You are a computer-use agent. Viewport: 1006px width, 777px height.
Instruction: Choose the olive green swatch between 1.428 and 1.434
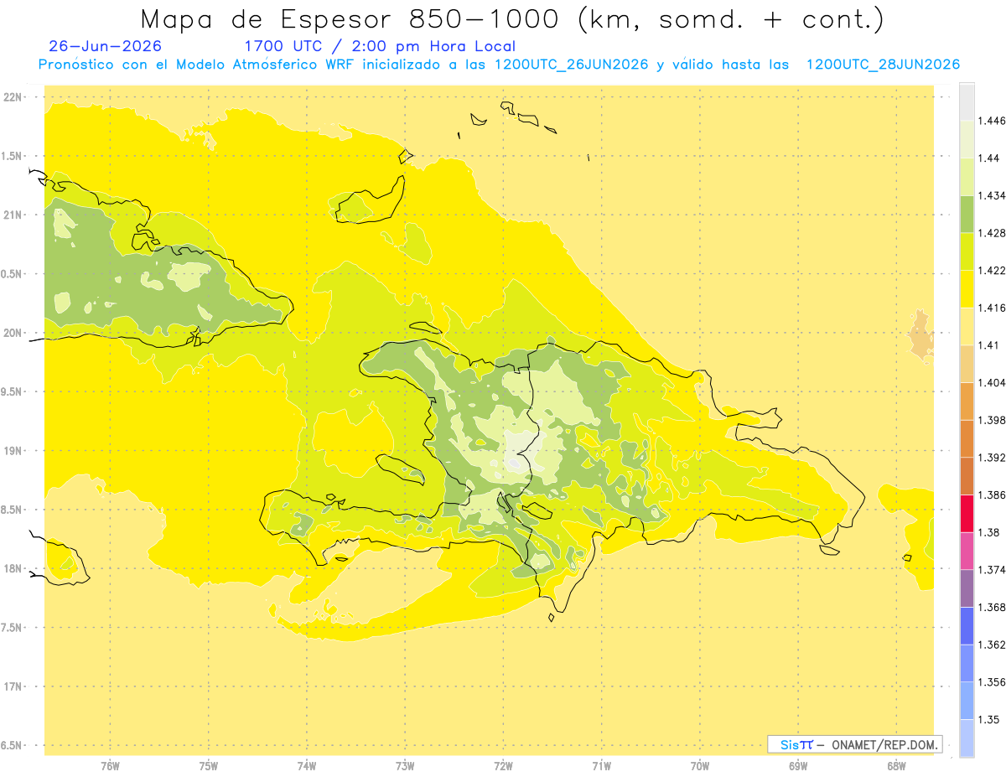pyautogui.click(x=967, y=214)
